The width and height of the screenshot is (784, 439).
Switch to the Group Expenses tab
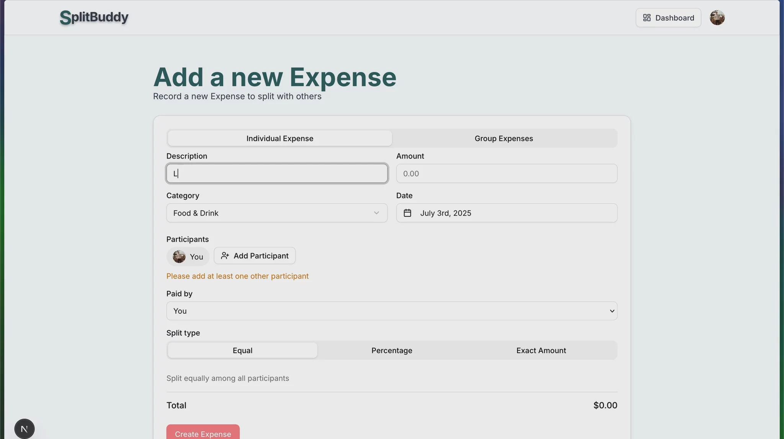coord(504,139)
